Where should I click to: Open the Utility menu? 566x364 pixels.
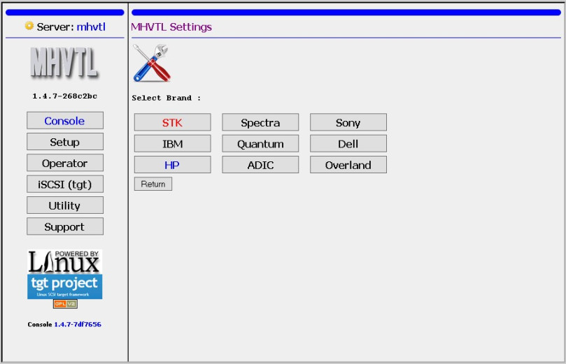pos(65,205)
